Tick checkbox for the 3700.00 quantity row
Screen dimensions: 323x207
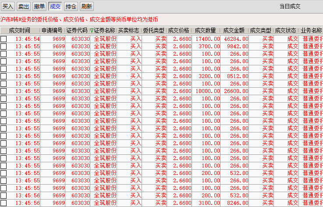(4, 46)
